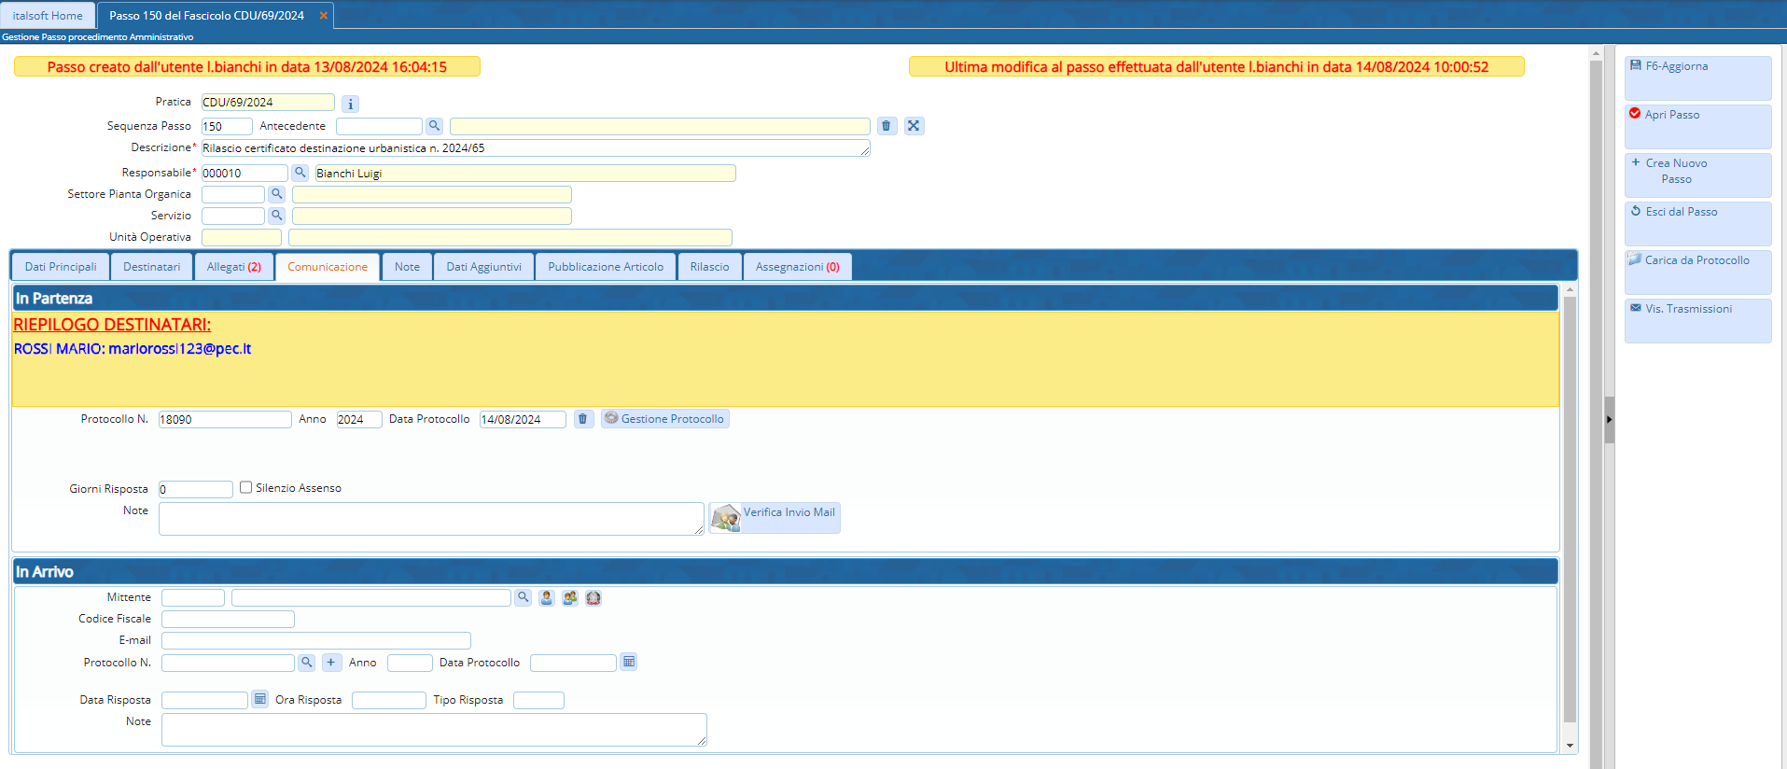Collapse the right side panel arrow
The image size is (1787, 769).
click(1609, 420)
